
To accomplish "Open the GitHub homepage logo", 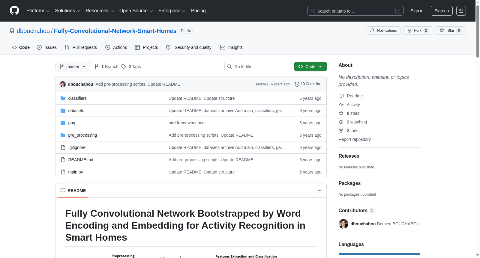I will pyautogui.click(x=14, y=10).
